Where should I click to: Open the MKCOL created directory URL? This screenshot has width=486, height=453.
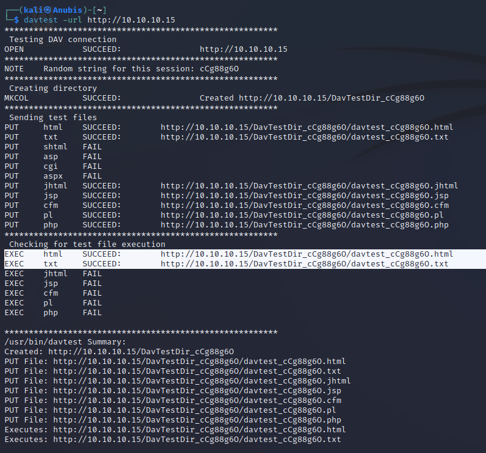[x=331, y=98]
